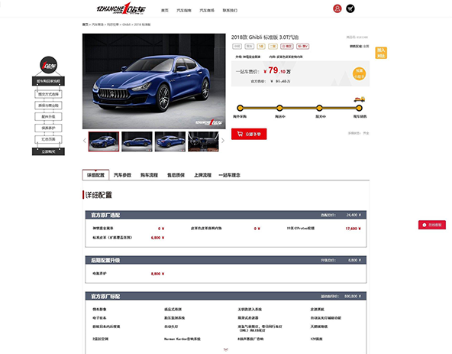Click the 2018款 Ghibli title text
This screenshot has height=354, width=452.
265,37
